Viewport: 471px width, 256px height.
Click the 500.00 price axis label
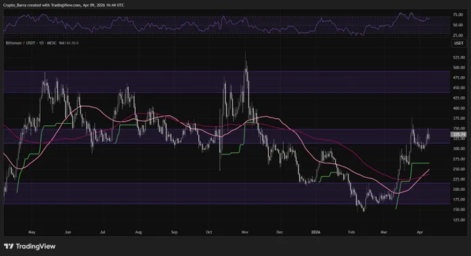pos(459,68)
